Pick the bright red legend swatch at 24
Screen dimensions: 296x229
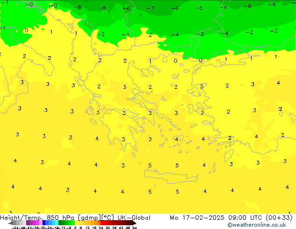point(102,223)
